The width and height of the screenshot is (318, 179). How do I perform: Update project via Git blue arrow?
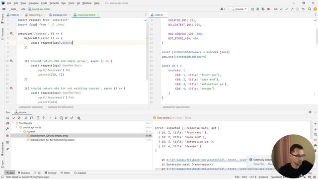pyautogui.click(x=281, y=9)
